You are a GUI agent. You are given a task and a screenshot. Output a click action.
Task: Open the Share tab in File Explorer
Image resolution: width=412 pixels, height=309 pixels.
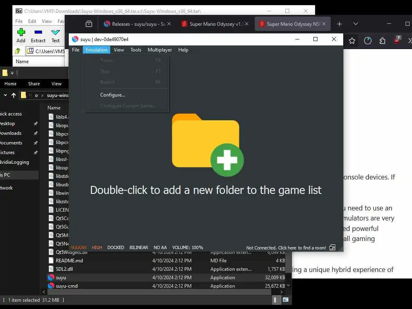tap(34, 84)
